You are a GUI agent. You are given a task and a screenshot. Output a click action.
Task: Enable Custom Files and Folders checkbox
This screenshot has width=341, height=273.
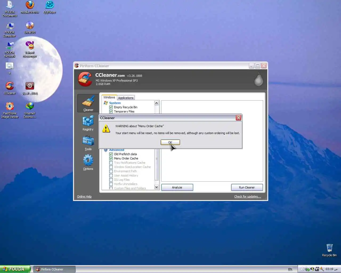(x=111, y=188)
